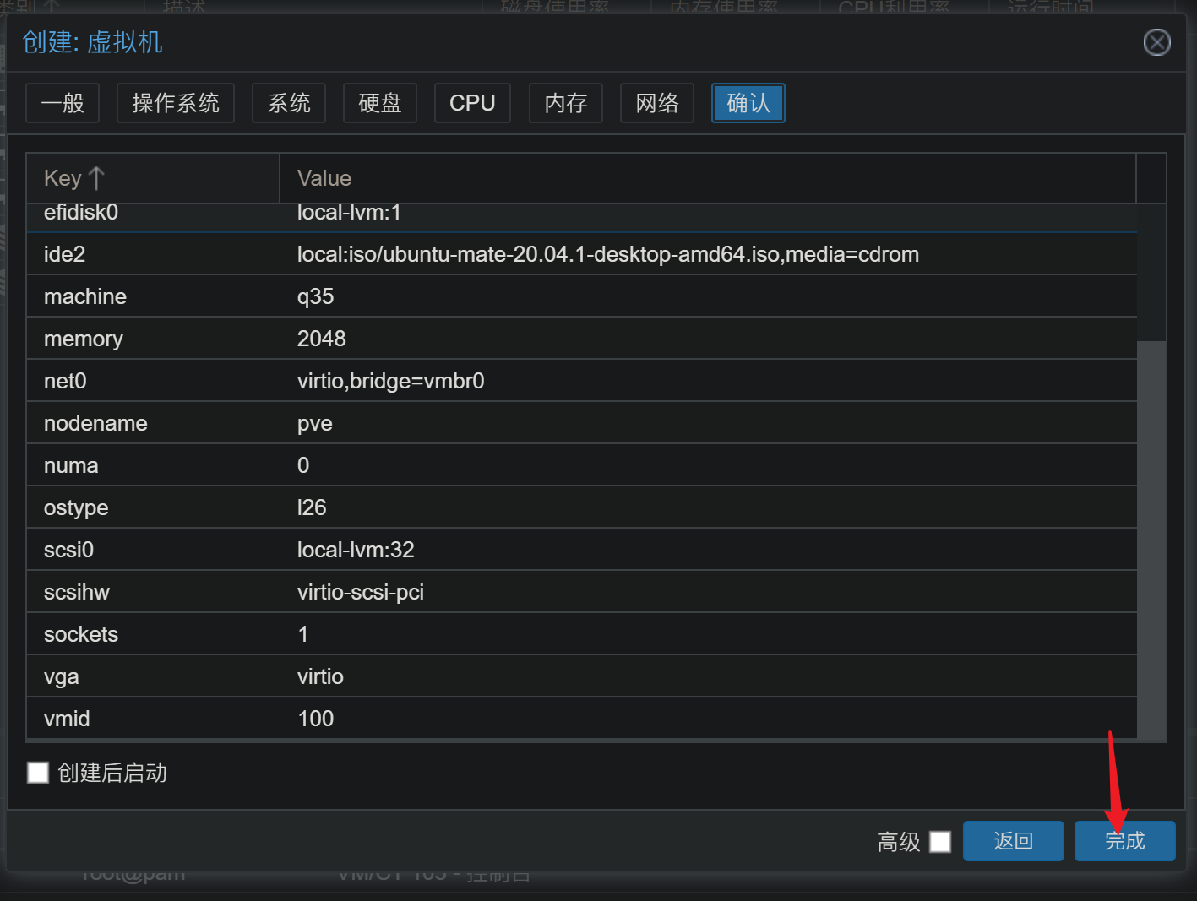
Task: Switch to the 操作系统 tab
Action: click(x=176, y=103)
